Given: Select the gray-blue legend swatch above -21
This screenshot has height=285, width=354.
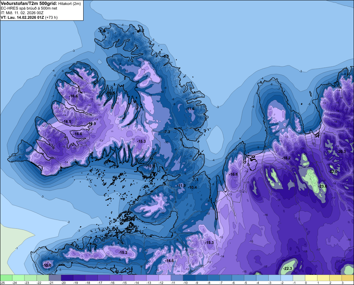Looking at the screenshot, I should pos(55,278).
